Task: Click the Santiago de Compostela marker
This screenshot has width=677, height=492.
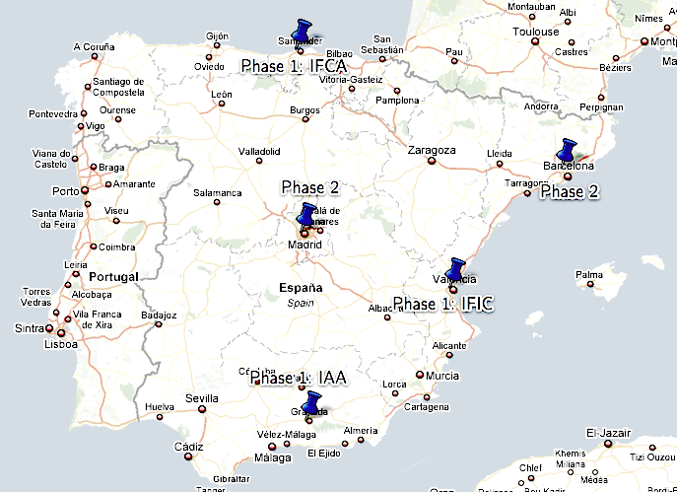Action: pyautogui.click(x=88, y=87)
